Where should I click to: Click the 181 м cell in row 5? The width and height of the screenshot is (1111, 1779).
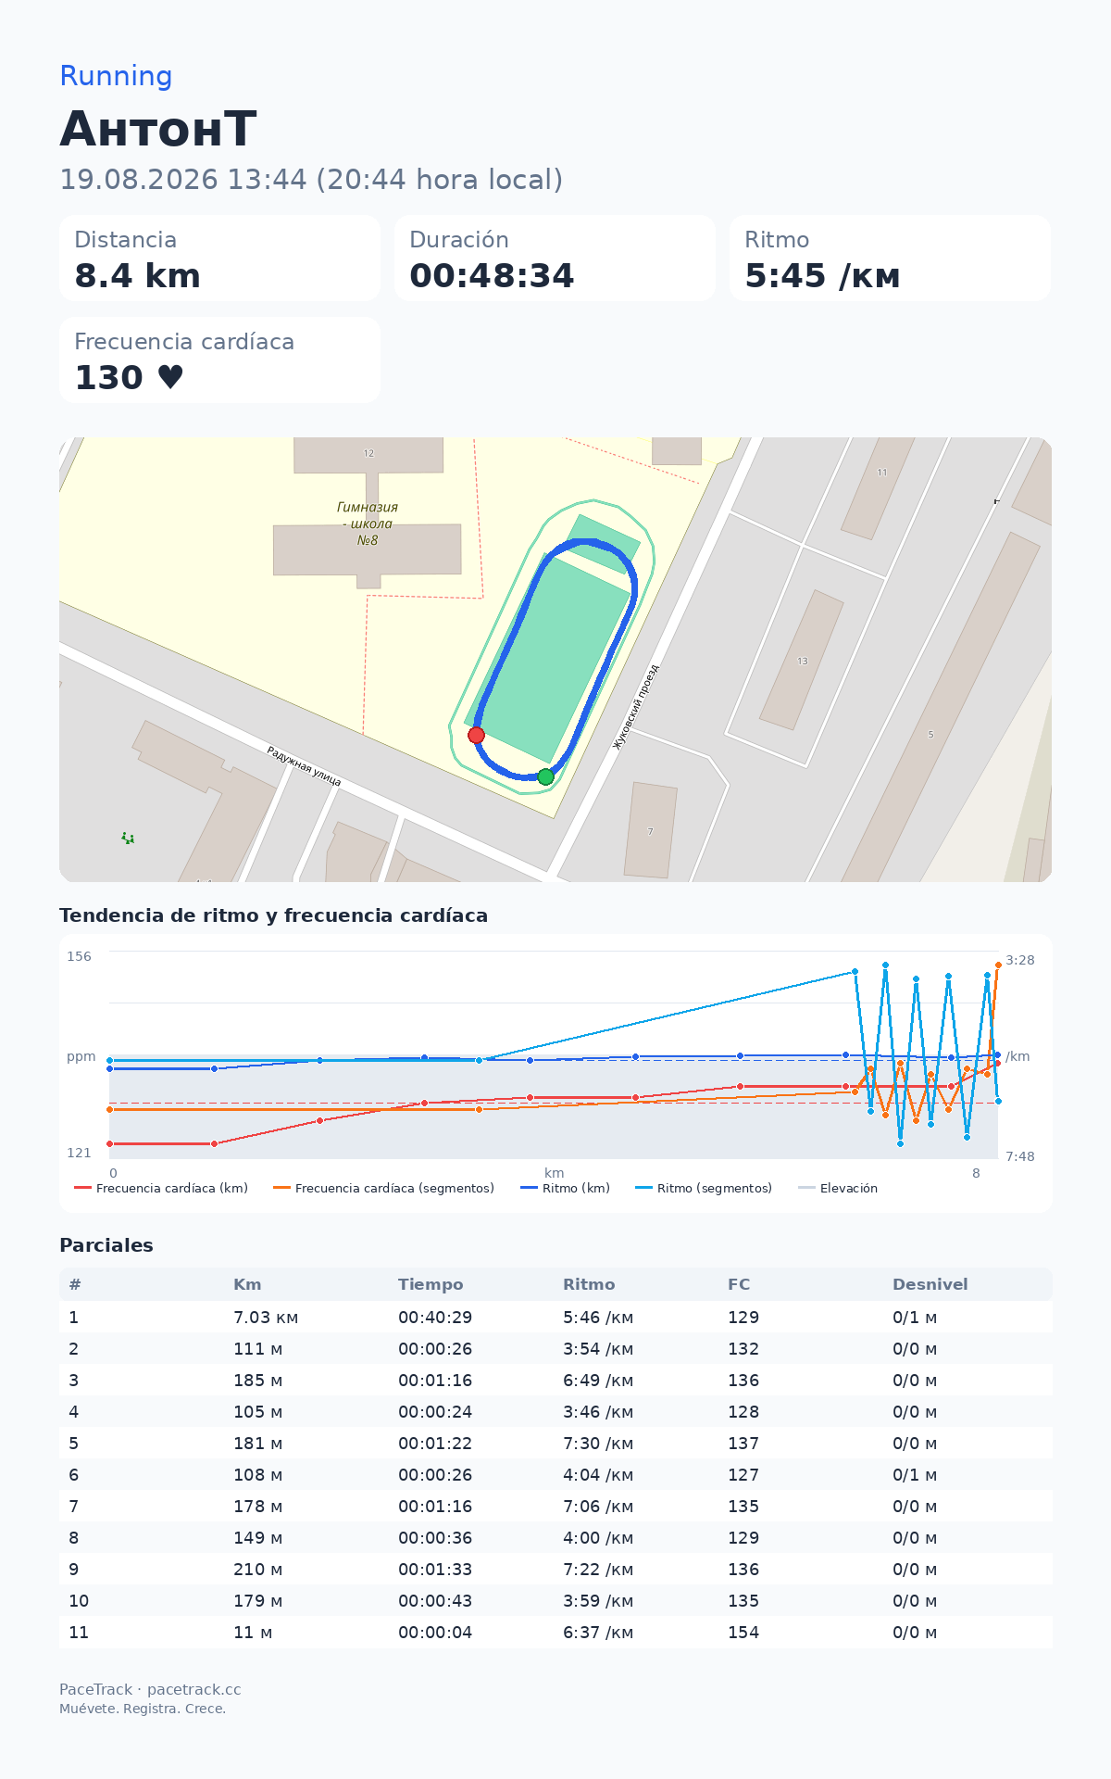point(258,1443)
